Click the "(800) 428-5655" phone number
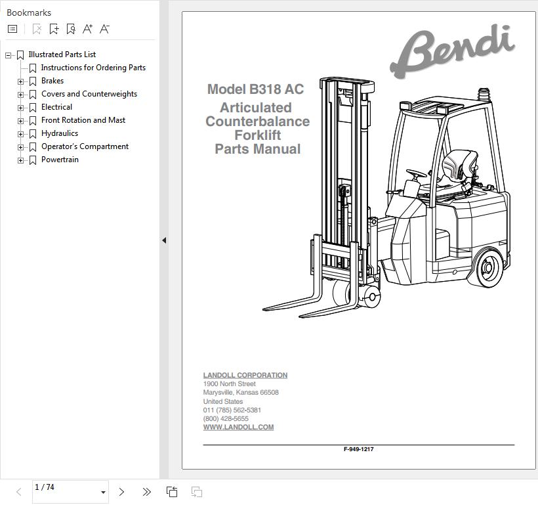 coord(226,418)
